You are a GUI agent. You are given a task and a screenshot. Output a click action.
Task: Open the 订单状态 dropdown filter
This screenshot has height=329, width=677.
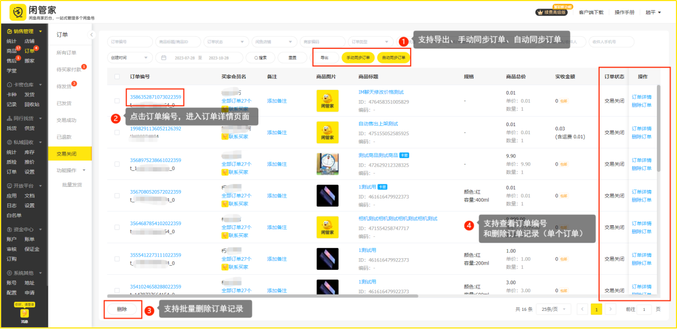226,42
